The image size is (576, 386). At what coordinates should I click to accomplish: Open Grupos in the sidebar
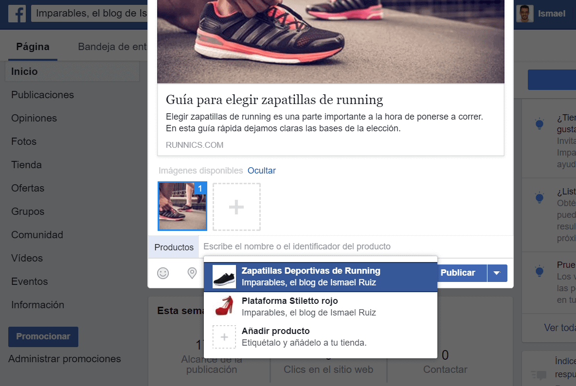pyautogui.click(x=28, y=211)
